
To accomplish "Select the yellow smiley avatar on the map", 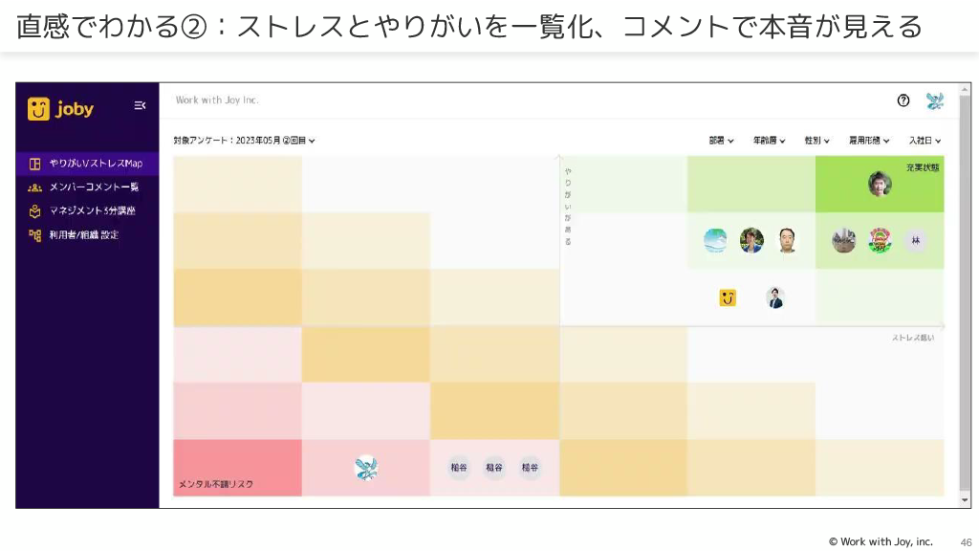I will (728, 298).
